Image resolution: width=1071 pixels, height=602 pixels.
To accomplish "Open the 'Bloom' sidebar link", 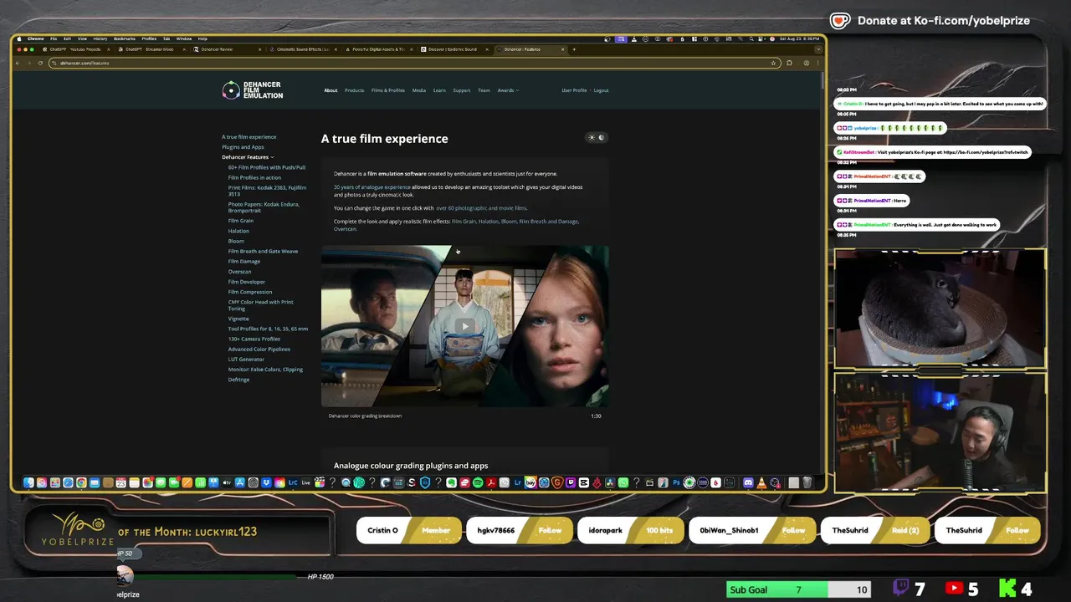I will pyautogui.click(x=236, y=241).
